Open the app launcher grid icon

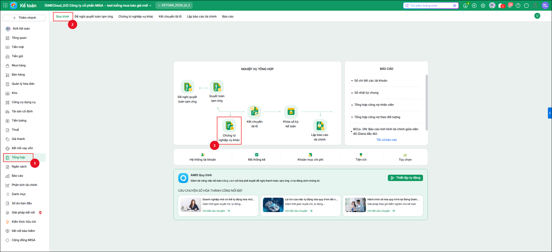tap(5, 5)
